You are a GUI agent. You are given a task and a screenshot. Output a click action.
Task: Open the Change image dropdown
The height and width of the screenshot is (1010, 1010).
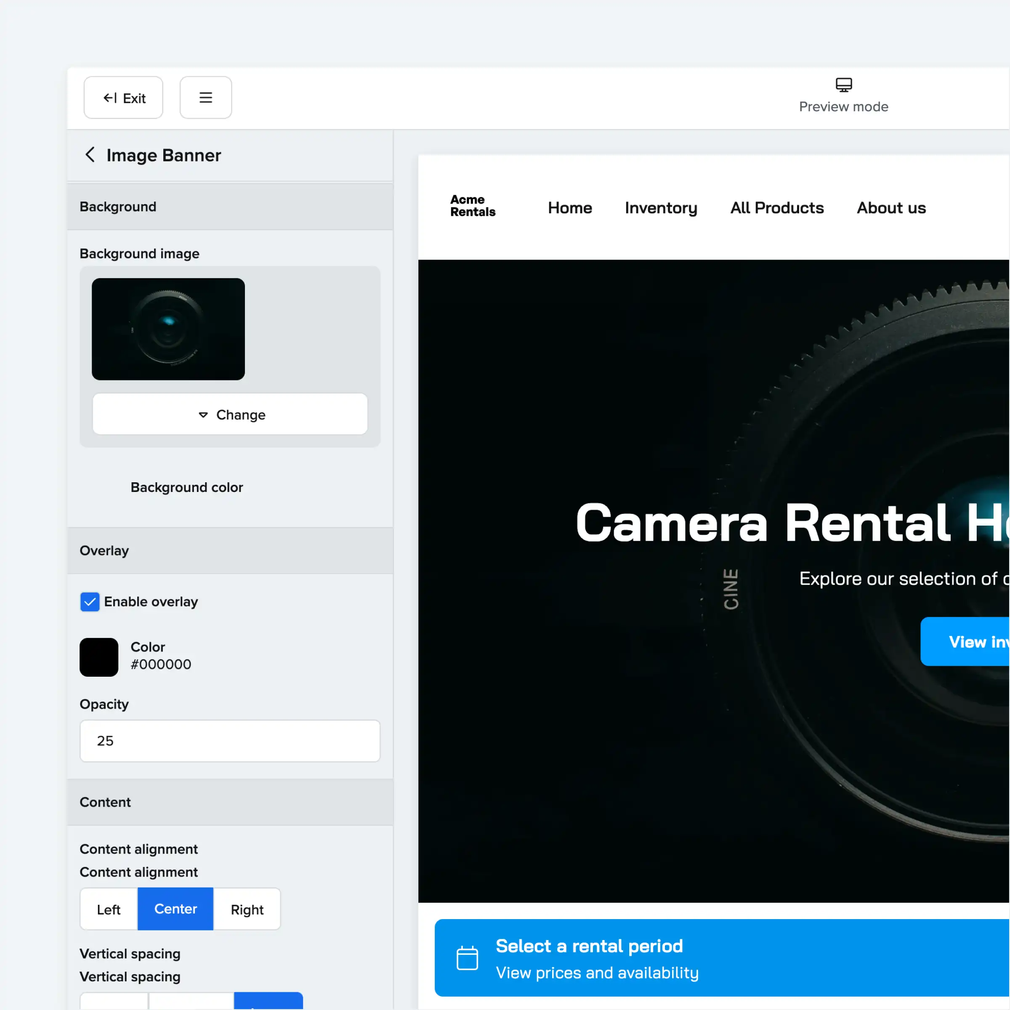point(230,414)
